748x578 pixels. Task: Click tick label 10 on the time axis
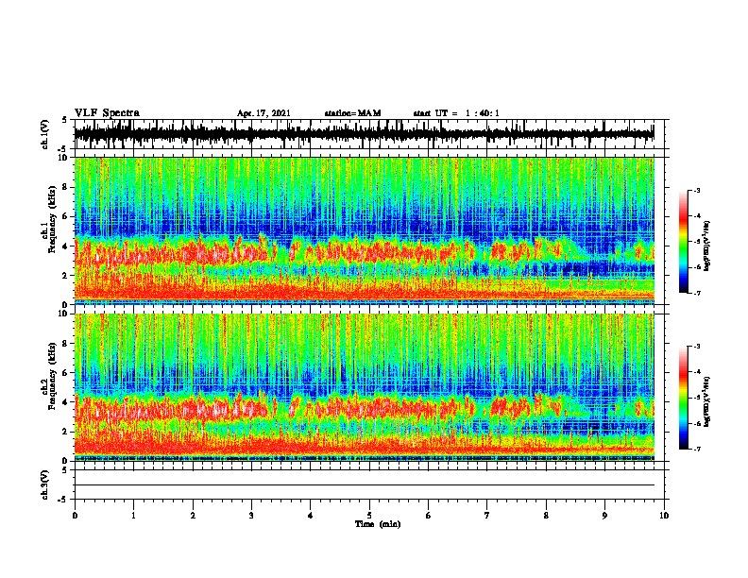[x=664, y=516]
